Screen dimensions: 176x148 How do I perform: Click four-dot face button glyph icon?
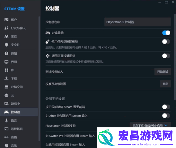tap(48, 56)
